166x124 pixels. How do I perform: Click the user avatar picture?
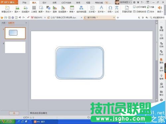pos(117,2)
